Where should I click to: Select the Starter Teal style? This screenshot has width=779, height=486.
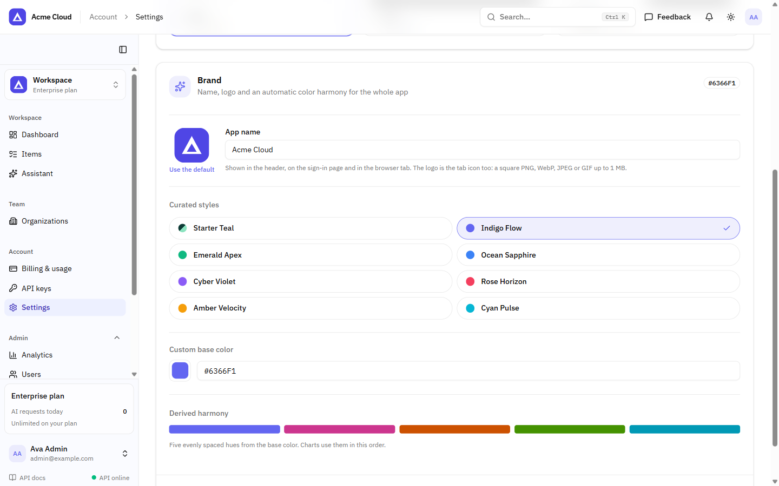point(311,228)
